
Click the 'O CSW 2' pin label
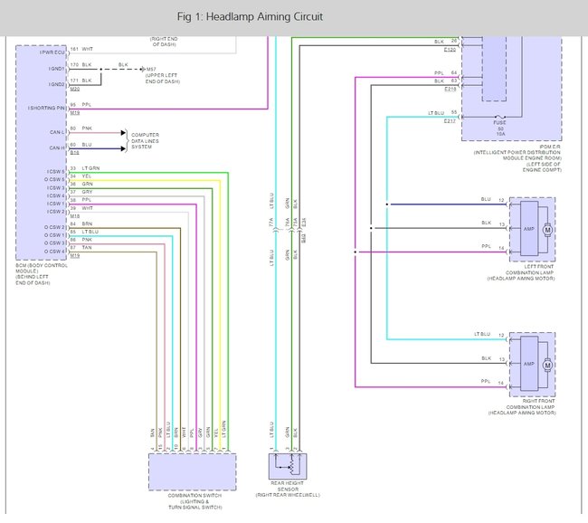[55, 227]
